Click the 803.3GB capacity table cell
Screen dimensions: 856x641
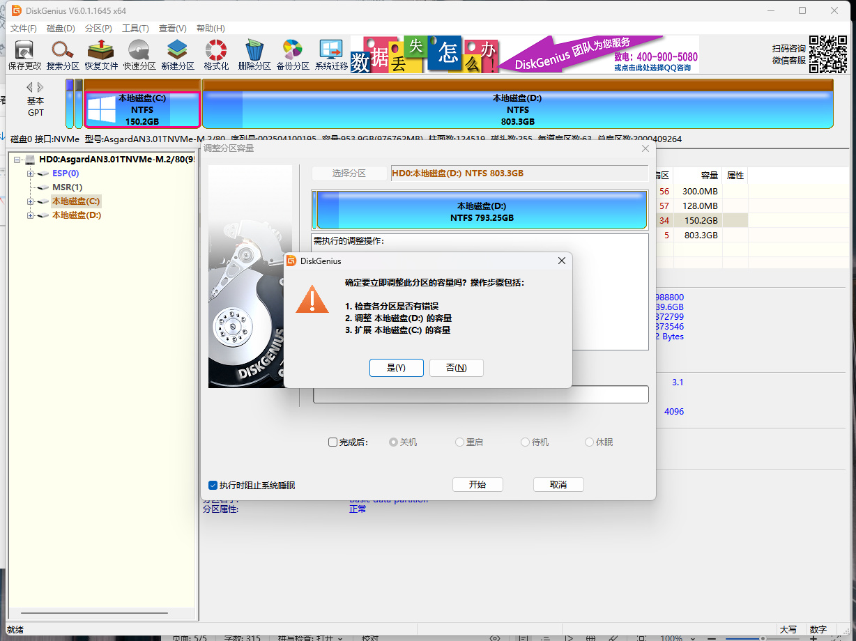(x=699, y=235)
